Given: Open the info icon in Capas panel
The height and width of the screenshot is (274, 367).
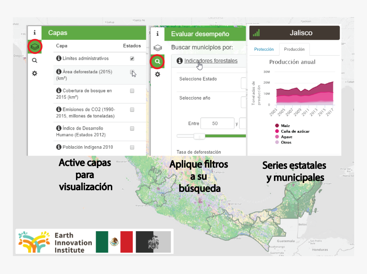Looking at the screenshot, I should pos(35,32).
